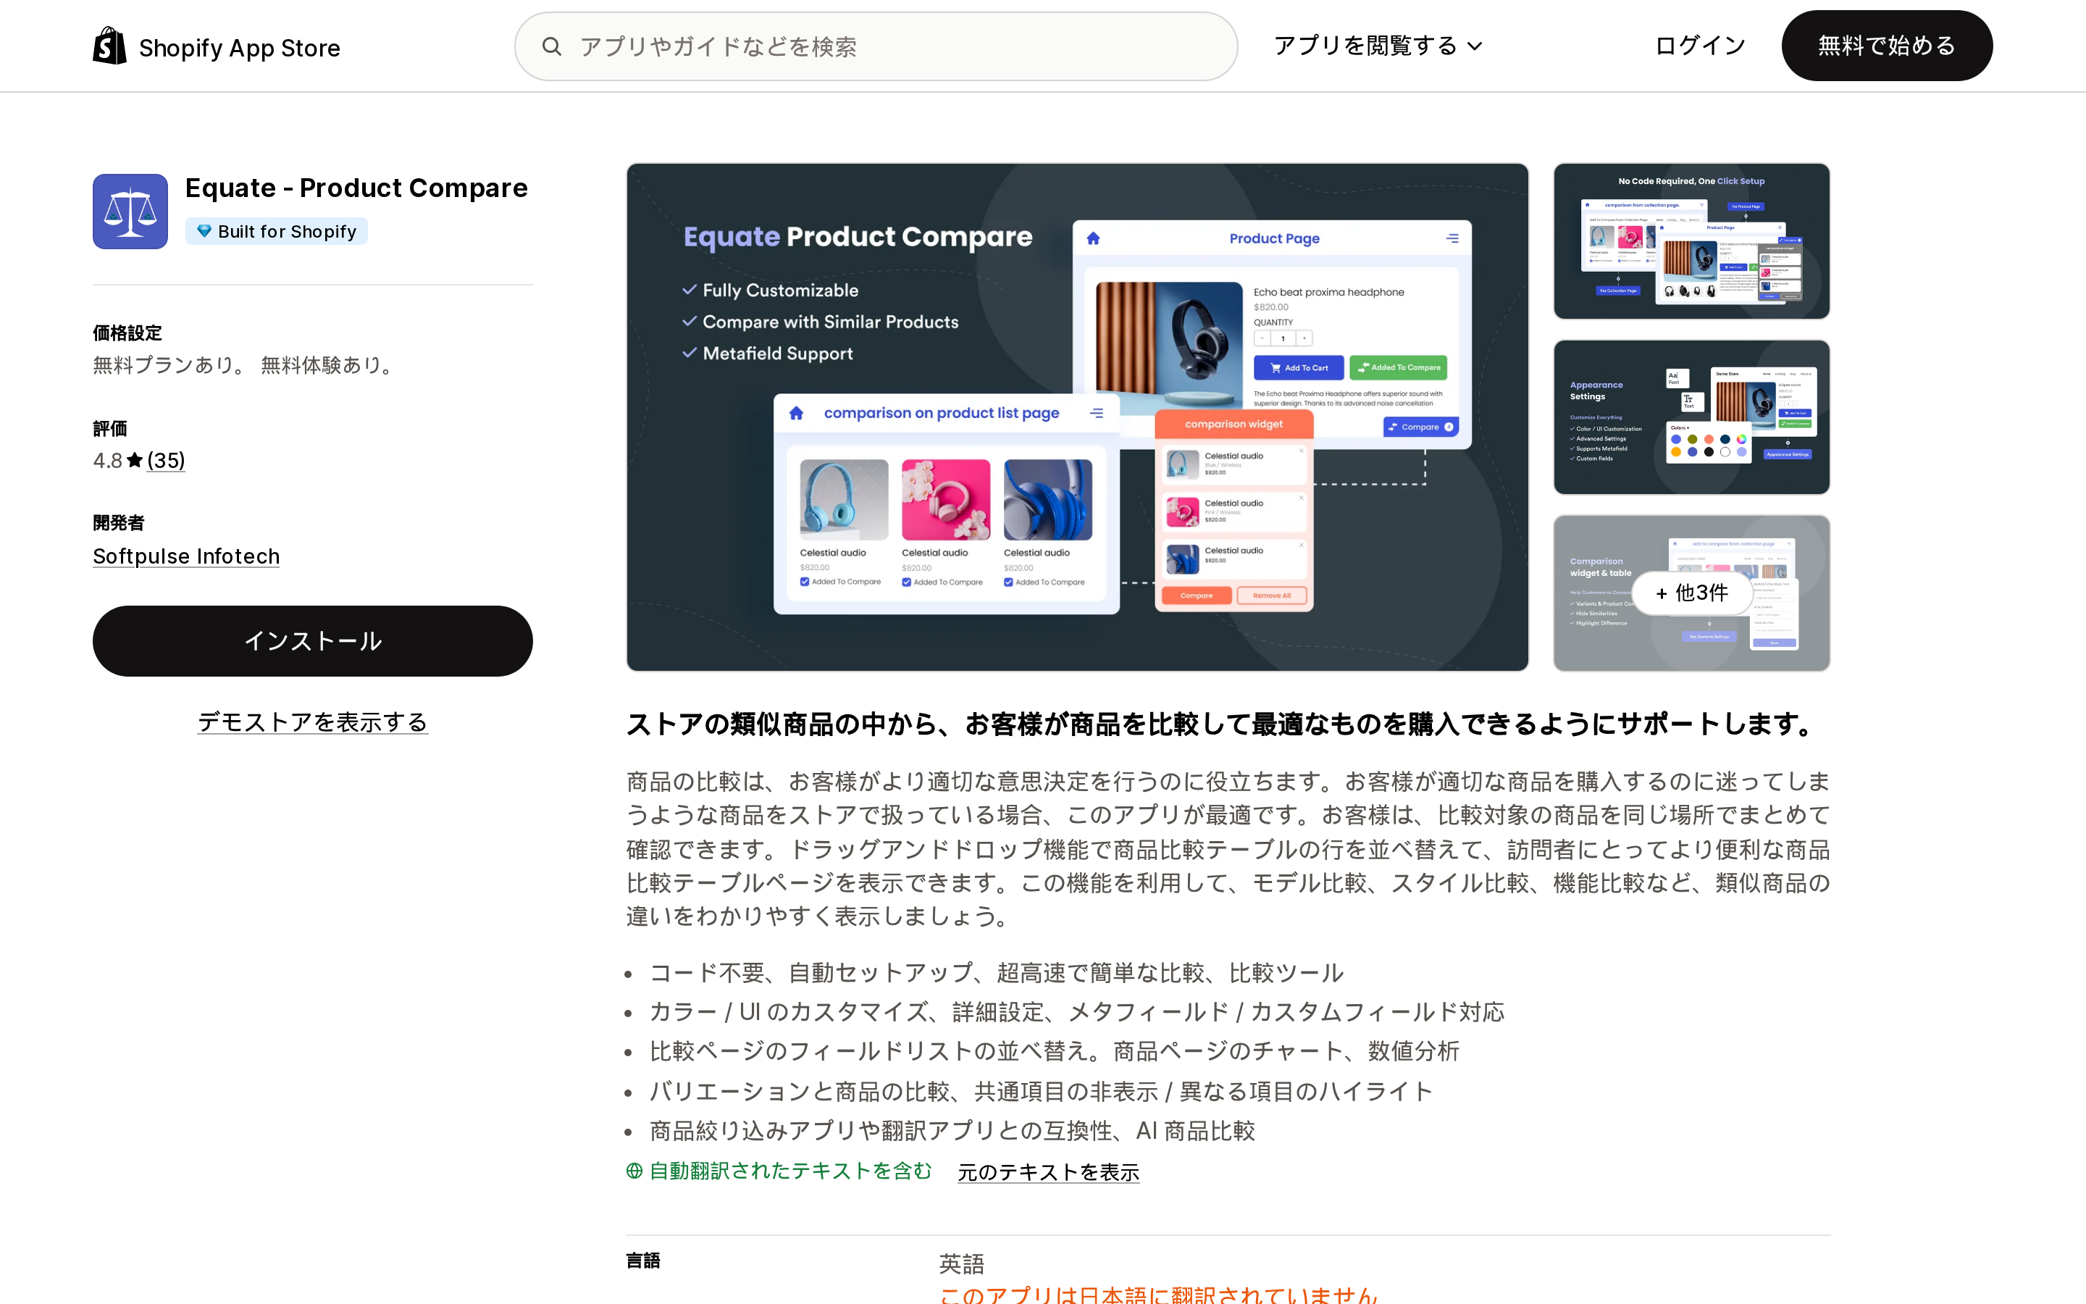The image size is (2086, 1304).
Task: Click the Shopify bag logo icon
Action: tap(109, 46)
